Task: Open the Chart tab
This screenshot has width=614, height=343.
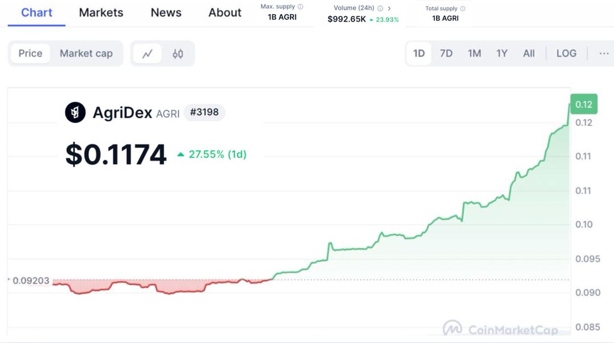Action: pos(37,13)
